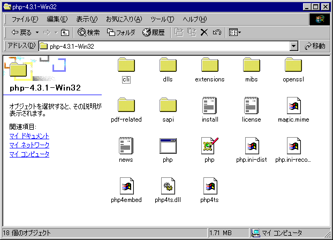Select the cli folder icon
The width and height of the screenshot is (333, 240).
[126, 65]
